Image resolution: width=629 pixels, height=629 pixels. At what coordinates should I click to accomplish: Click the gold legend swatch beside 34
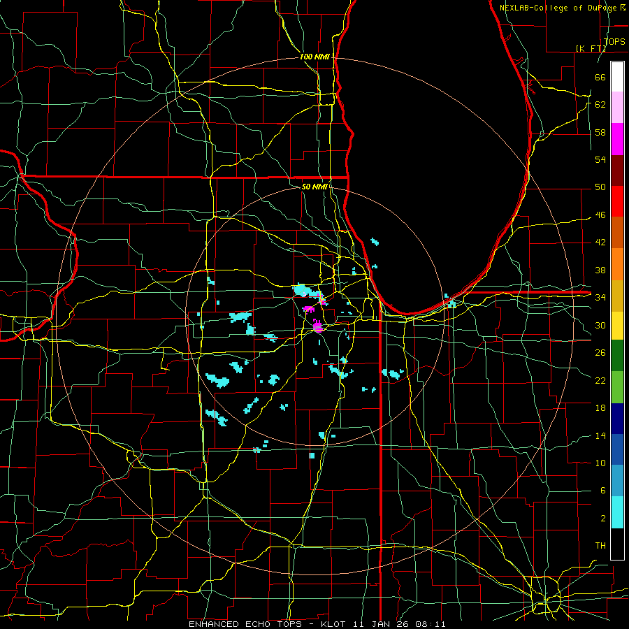617,296
